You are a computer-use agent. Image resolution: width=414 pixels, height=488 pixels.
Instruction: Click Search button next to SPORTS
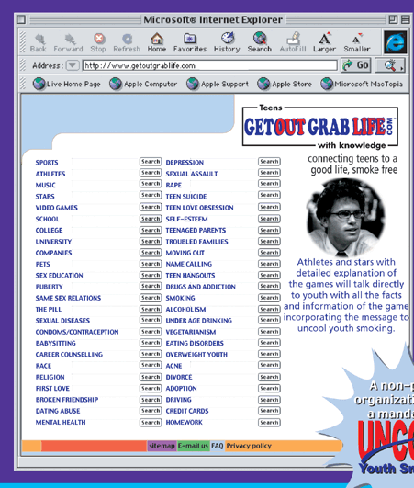click(151, 162)
